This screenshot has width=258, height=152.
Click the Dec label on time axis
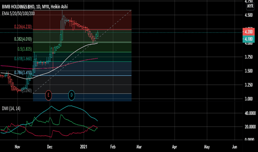click(50, 147)
